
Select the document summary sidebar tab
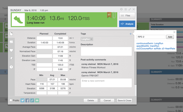click(11, 34)
